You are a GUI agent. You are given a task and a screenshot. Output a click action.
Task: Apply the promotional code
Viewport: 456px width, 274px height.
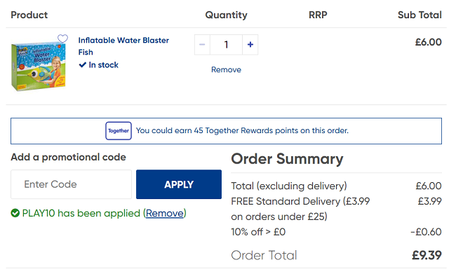(x=179, y=184)
